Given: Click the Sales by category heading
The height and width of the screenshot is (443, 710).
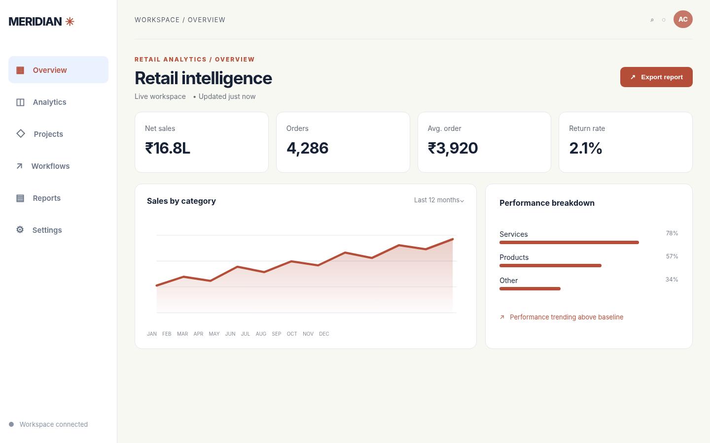Looking at the screenshot, I should tap(181, 201).
